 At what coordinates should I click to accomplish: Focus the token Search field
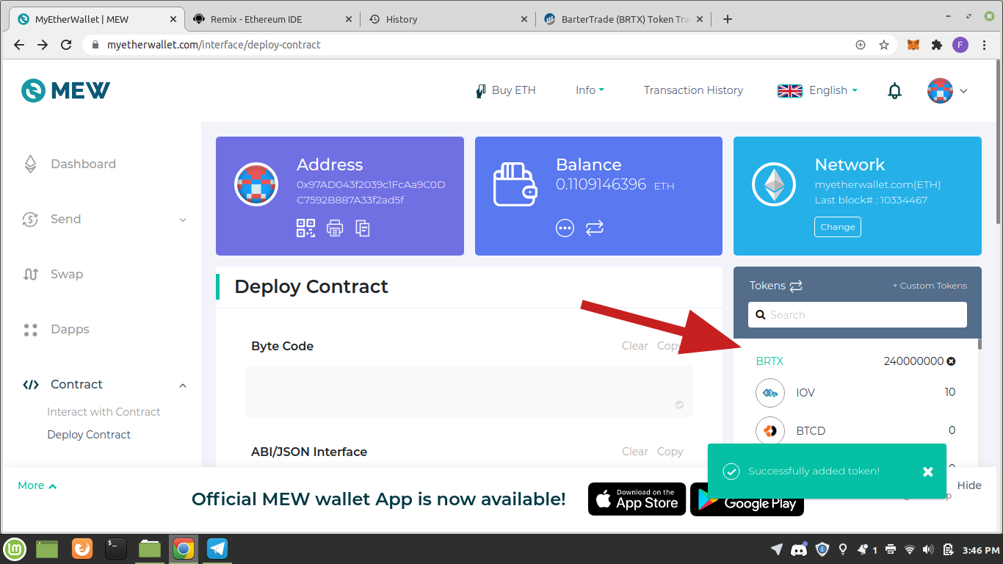858,314
